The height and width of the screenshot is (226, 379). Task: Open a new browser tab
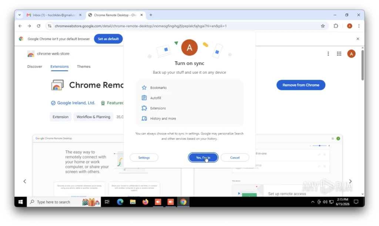point(151,15)
